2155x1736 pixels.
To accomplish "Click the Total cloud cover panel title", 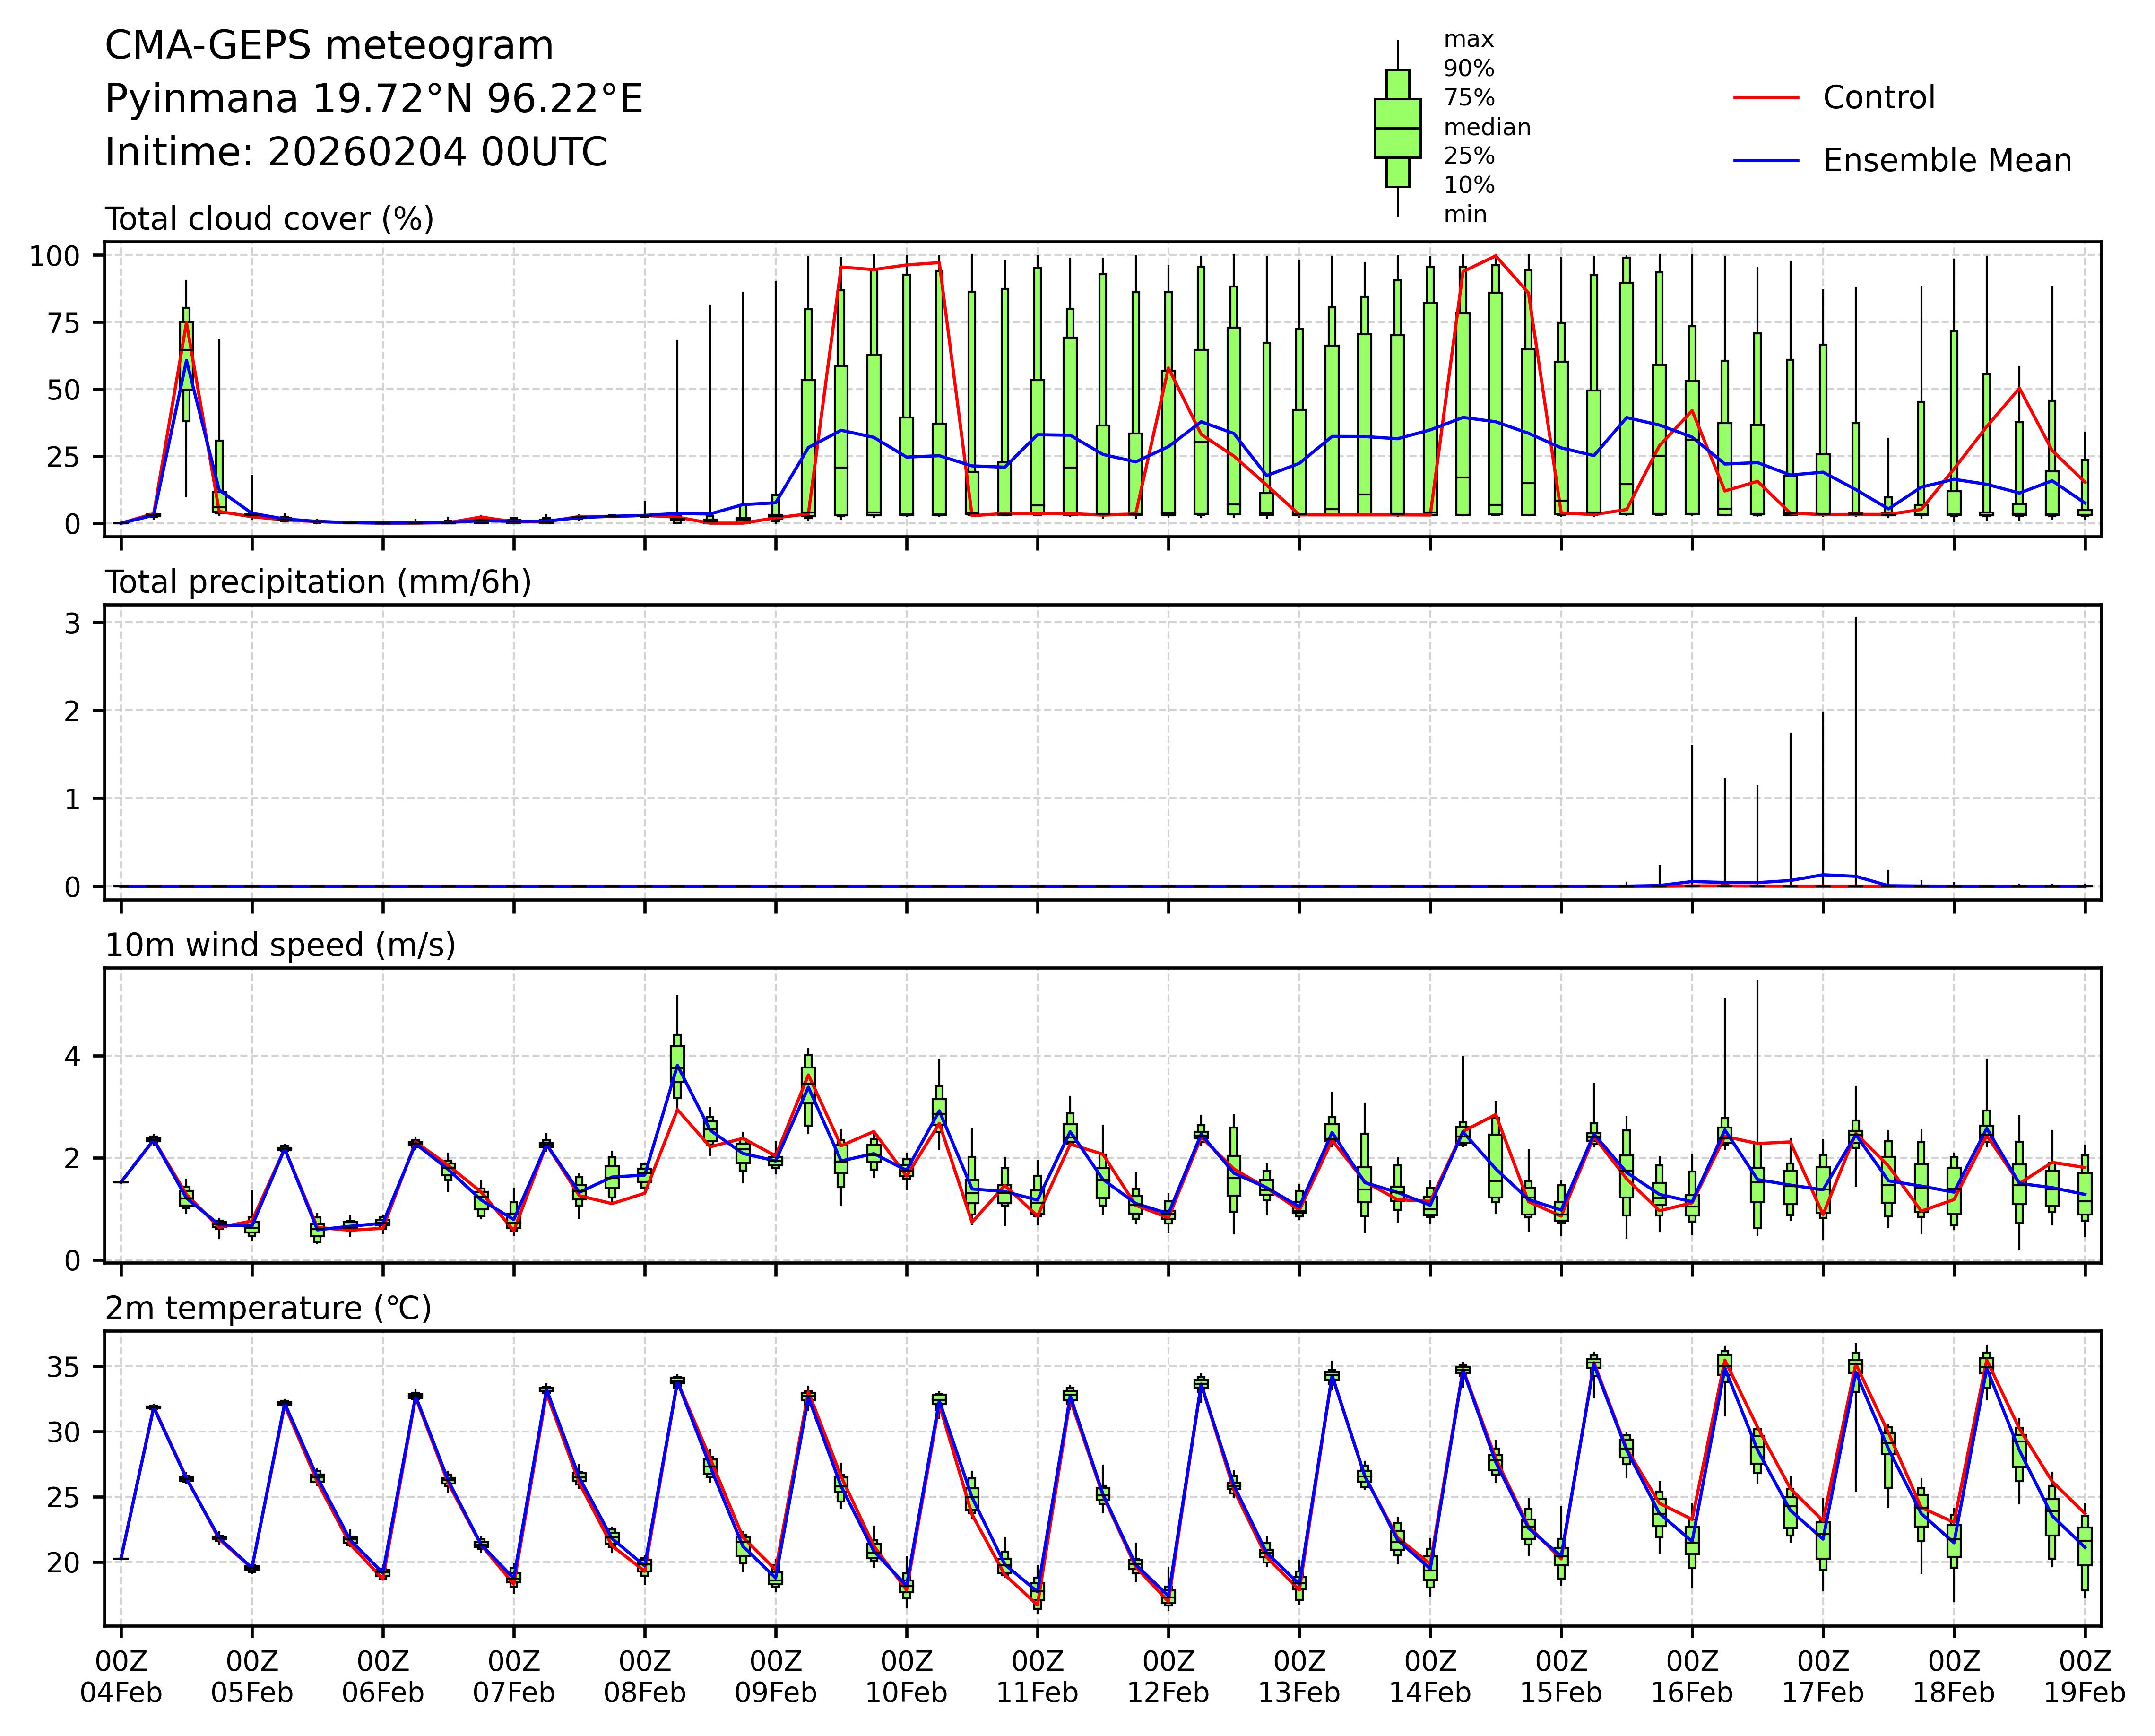I will pos(269,219).
